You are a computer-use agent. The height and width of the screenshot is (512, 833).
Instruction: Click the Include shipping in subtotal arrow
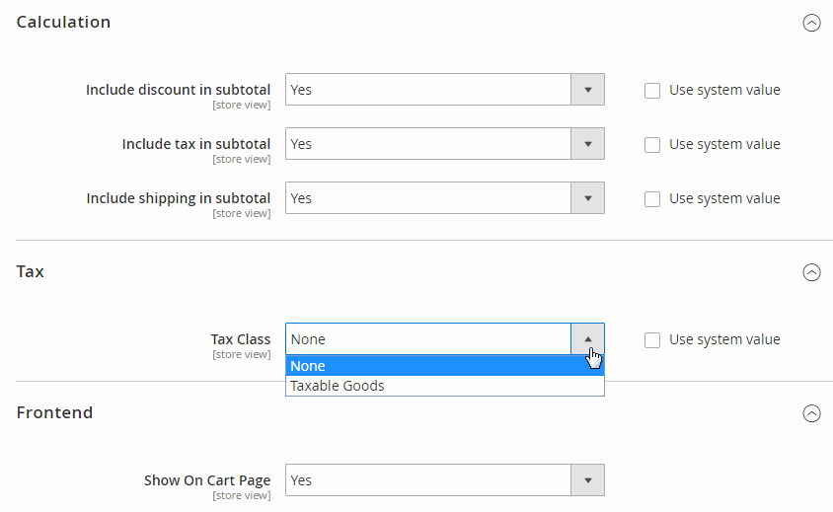pyautogui.click(x=587, y=198)
